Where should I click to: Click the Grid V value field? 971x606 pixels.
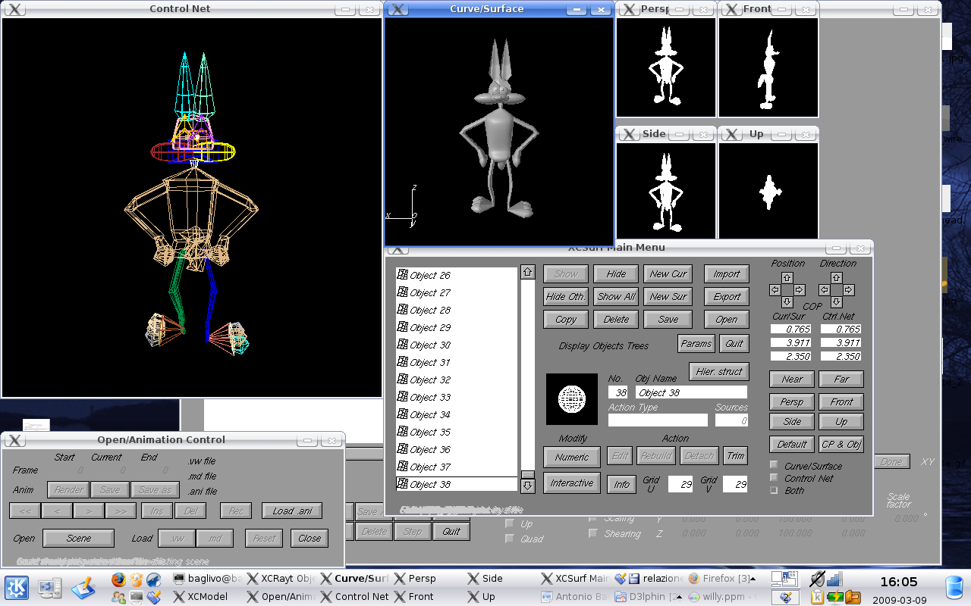point(735,484)
